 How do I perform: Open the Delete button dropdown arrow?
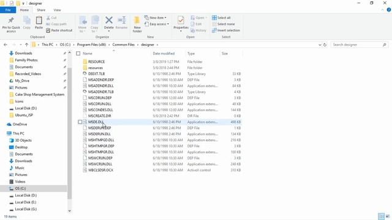[x=109, y=31]
